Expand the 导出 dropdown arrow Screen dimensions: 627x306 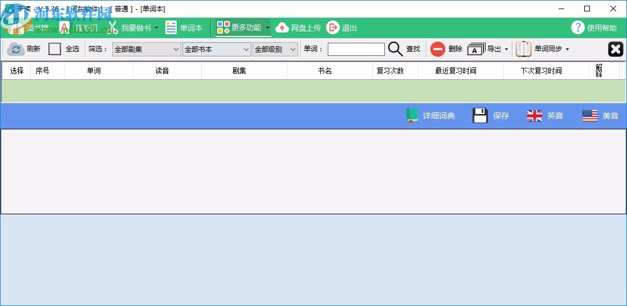click(x=506, y=49)
